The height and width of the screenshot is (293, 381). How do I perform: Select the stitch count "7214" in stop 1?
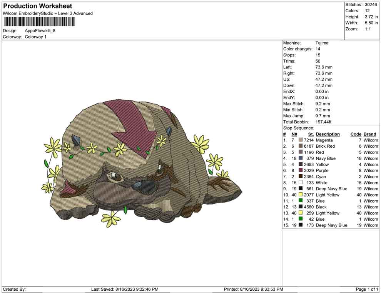[x=309, y=140]
